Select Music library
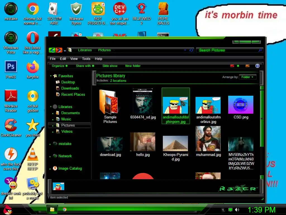The width and height of the screenshot is (286, 215). click(x=66, y=119)
